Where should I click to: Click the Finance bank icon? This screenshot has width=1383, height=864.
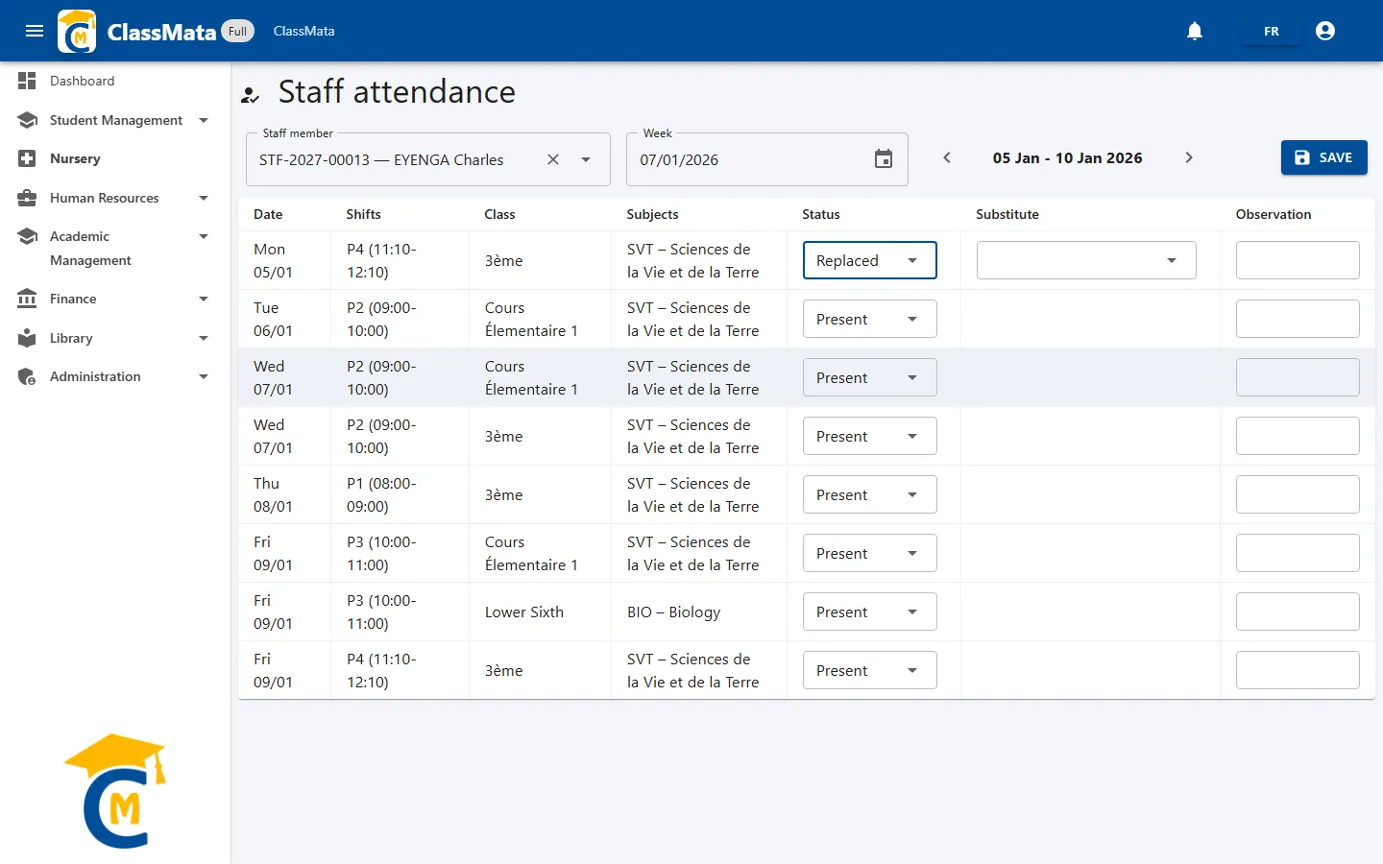(27, 299)
